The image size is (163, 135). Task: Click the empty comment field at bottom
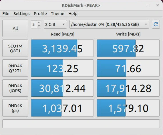click(x=81, y=124)
